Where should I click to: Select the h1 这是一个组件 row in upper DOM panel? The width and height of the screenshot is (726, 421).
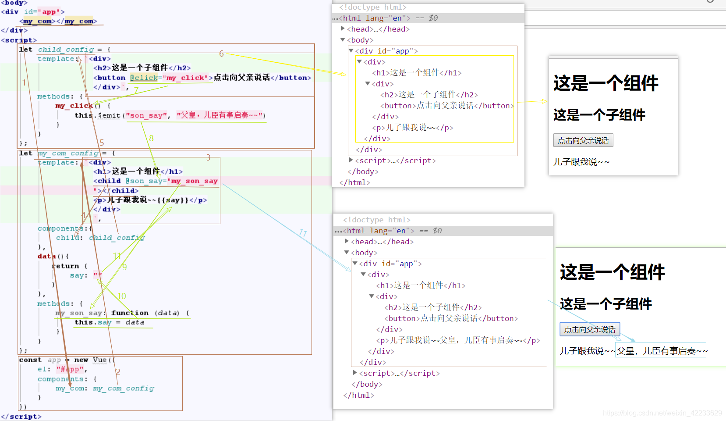(x=417, y=73)
